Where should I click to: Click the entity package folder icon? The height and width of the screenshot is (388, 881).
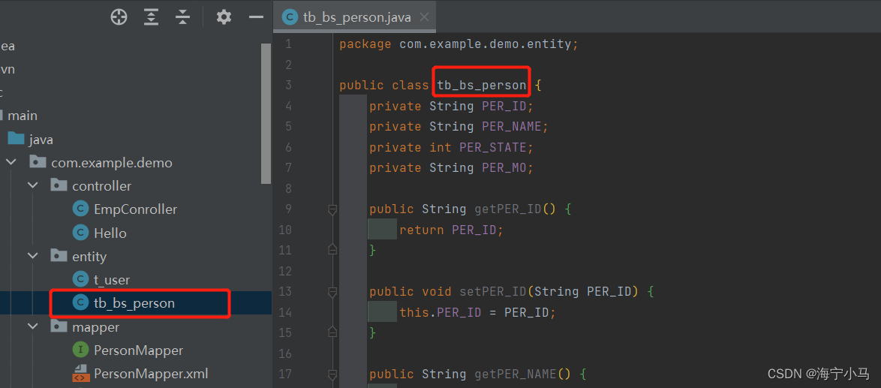[x=59, y=256]
